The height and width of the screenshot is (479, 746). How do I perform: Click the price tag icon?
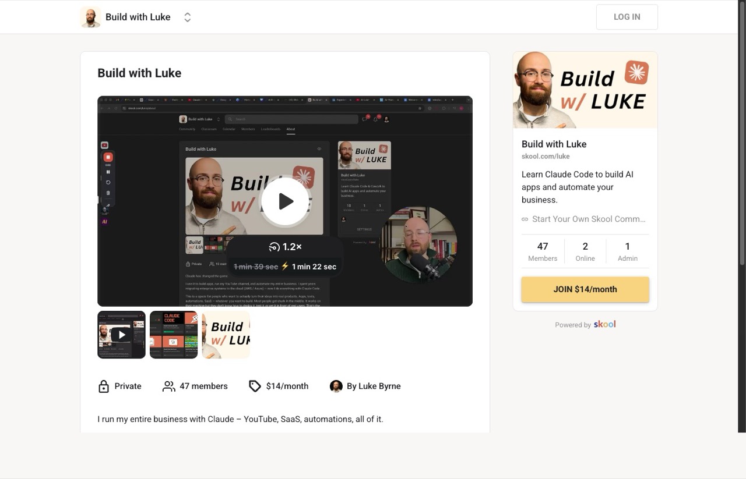point(255,386)
